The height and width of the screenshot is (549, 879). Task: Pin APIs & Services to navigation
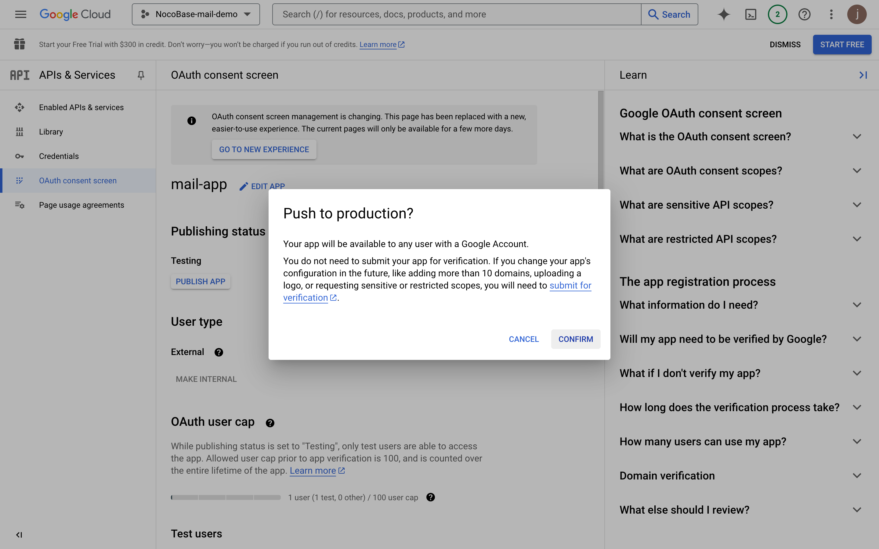click(x=141, y=75)
